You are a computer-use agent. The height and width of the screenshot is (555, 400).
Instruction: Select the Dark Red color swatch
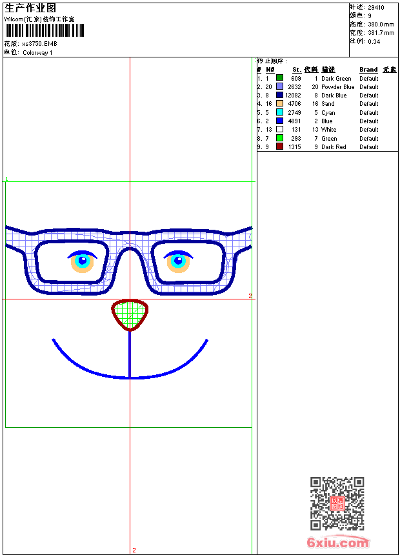click(279, 146)
